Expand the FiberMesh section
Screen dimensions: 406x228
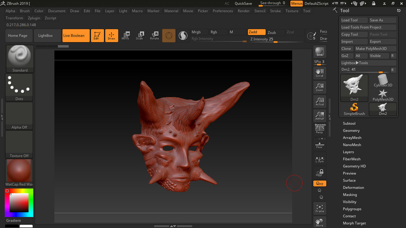pyautogui.click(x=352, y=159)
